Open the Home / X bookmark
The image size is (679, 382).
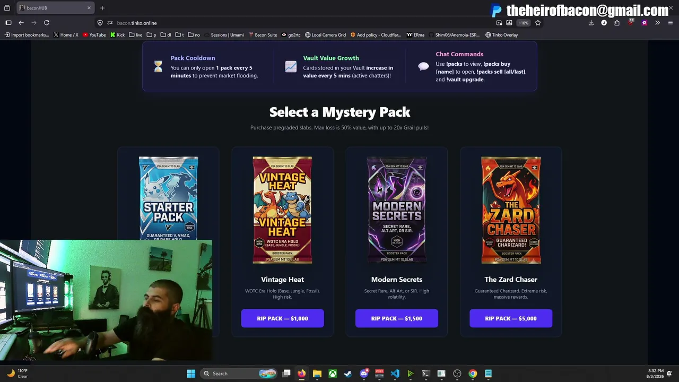pyautogui.click(x=66, y=35)
